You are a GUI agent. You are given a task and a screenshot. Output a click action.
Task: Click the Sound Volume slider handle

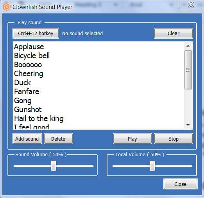[x=54, y=166]
